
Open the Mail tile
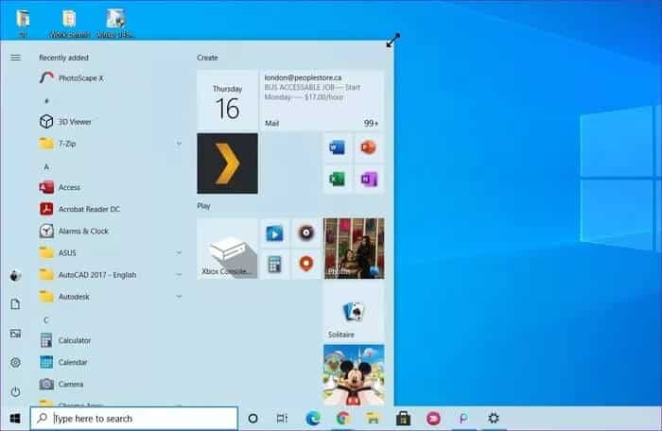pos(322,100)
